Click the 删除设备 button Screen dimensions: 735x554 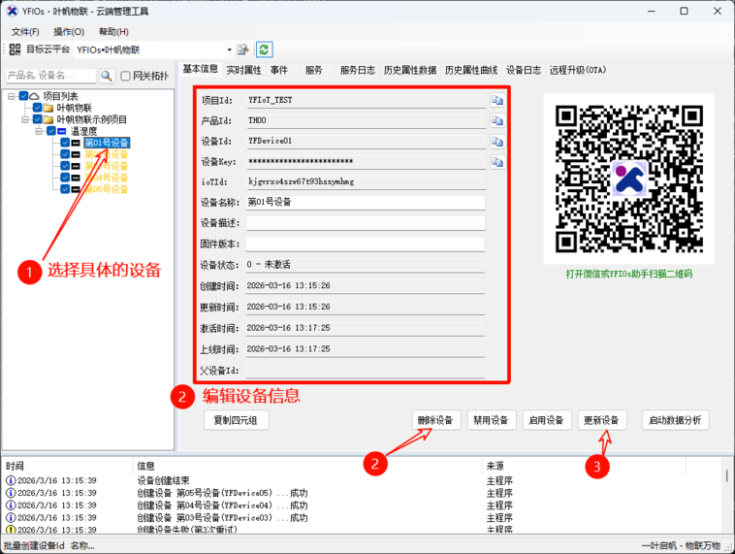point(436,420)
